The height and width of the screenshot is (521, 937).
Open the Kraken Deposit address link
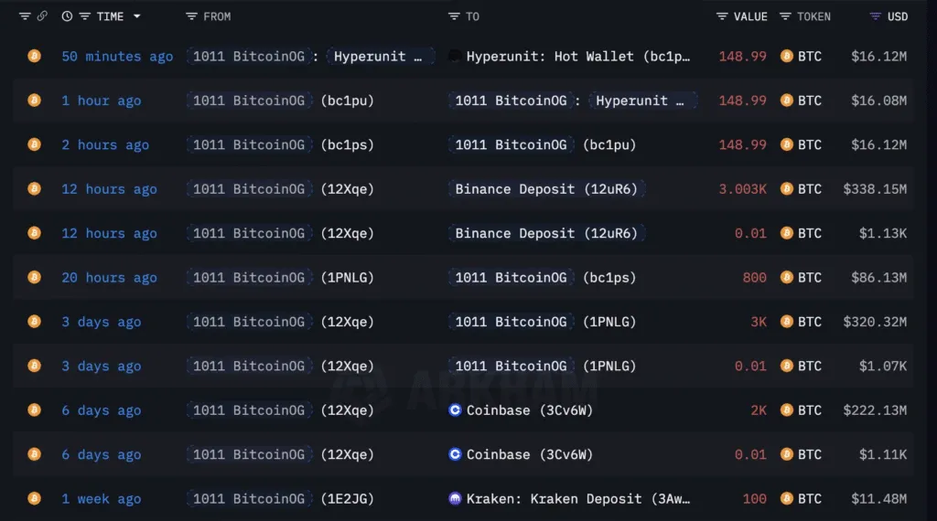[578, 499]
